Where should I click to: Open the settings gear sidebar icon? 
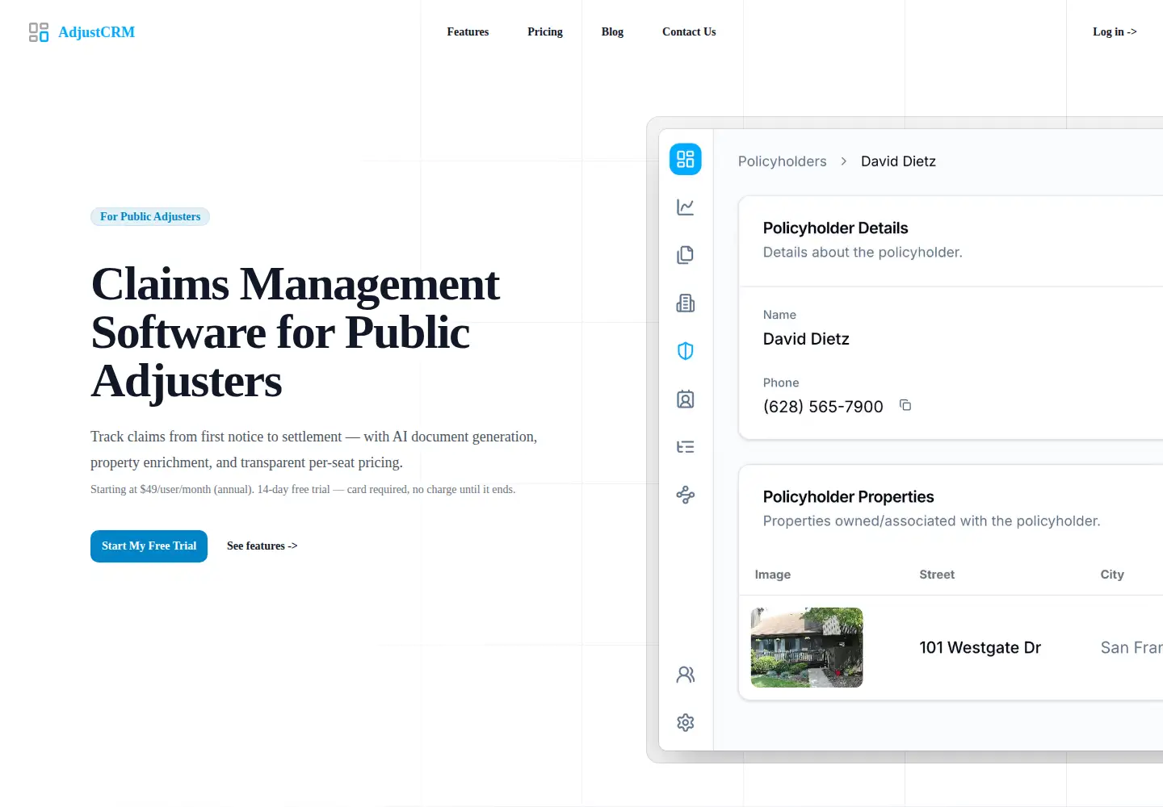[686, 722]
